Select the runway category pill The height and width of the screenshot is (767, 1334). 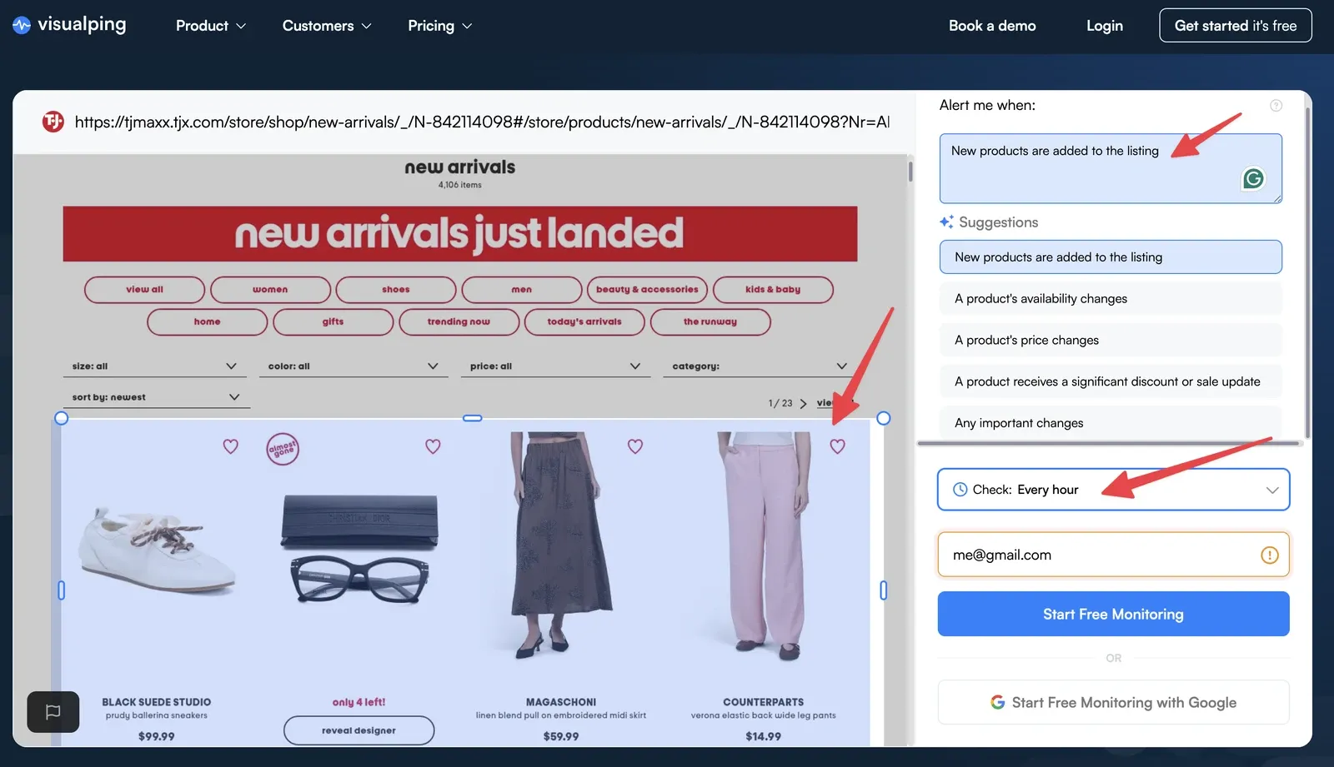click(710, 321)
